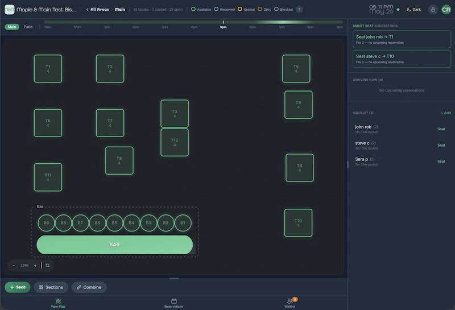Select table T6
Image resolution: width=455 pixels, height=310 pixels.
tap(48, 123)
